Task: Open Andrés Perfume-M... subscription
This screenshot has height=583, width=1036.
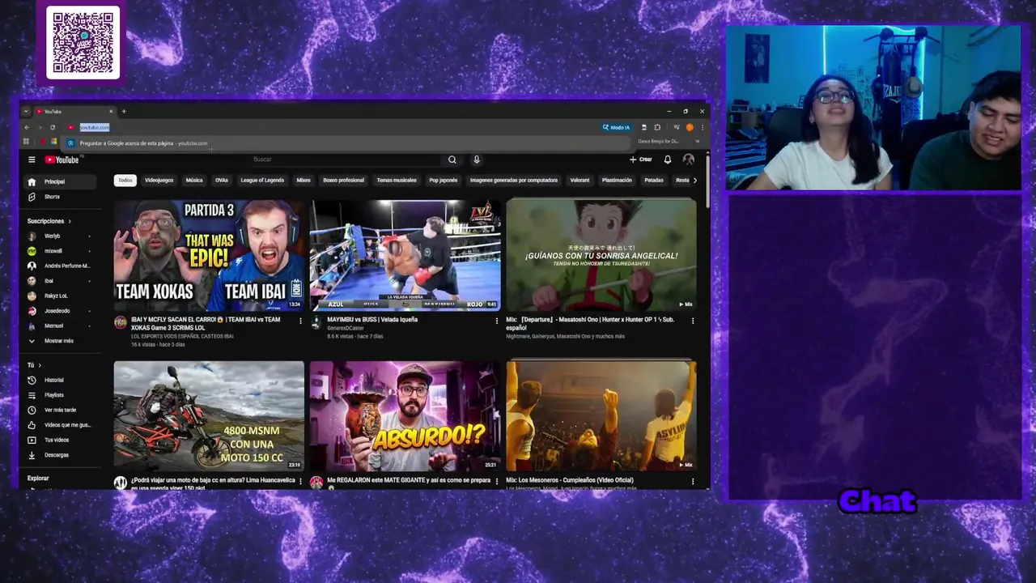Action: pyautogui.click(x=58, y=266)
